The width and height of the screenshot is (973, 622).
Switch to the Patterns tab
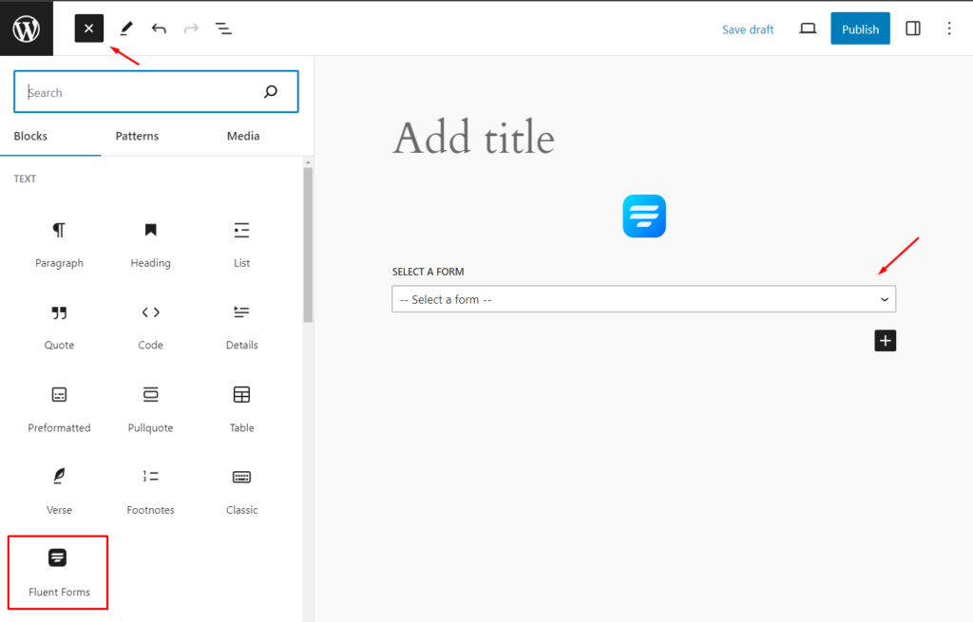[137, 136]
